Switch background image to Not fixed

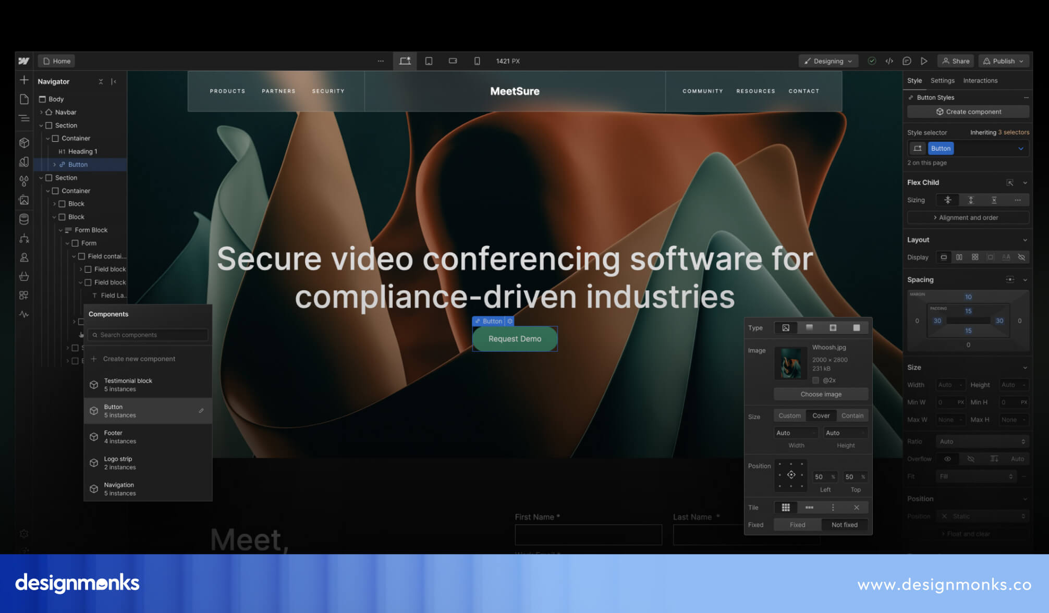[x=845, y=525]
